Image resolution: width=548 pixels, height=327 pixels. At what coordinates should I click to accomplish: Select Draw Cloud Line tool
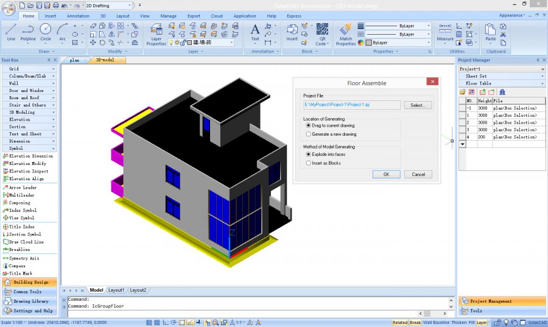pyautogui.click(x=23, y=242)
